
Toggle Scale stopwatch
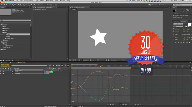point(12,72)
